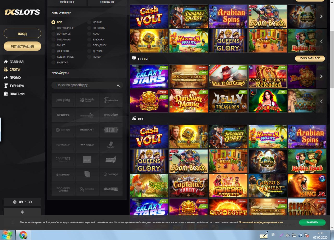Select Pragmatic Play provider logo
Image resolution: width=334 pixels, height=240 pixels.
click(x=87, y=115)
